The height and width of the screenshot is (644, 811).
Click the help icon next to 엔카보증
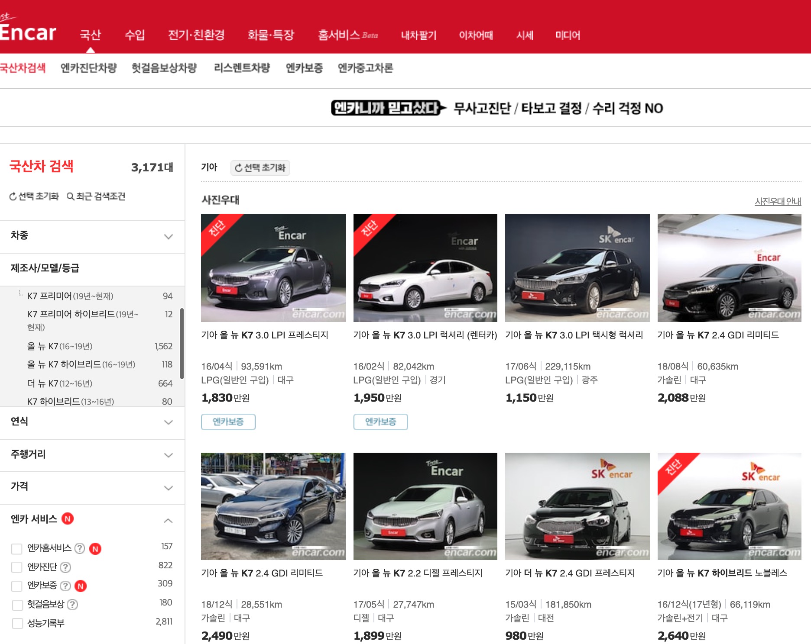(x=65, y=586)
